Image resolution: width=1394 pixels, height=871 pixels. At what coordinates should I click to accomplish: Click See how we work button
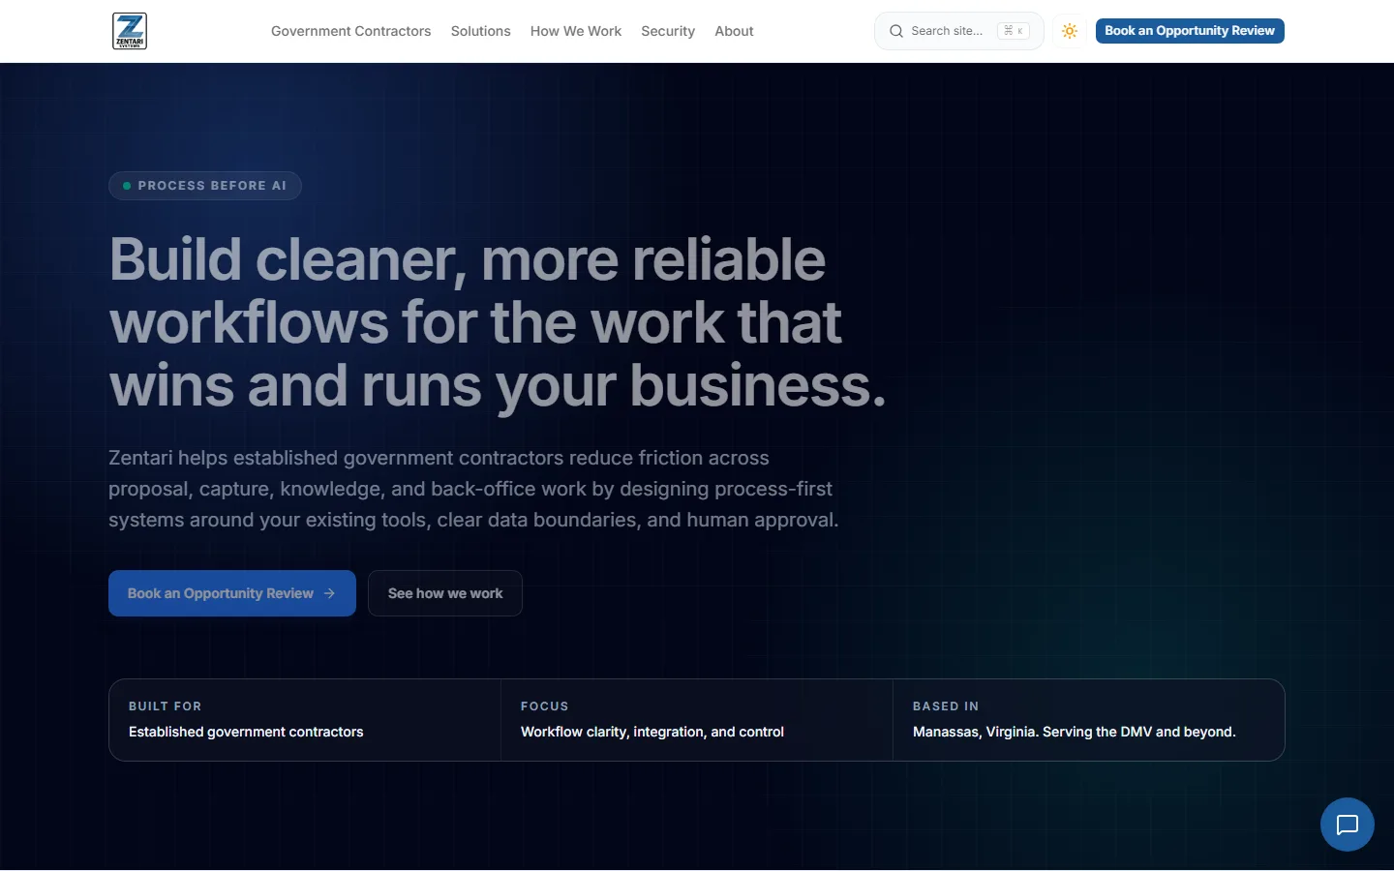[445, 593]
